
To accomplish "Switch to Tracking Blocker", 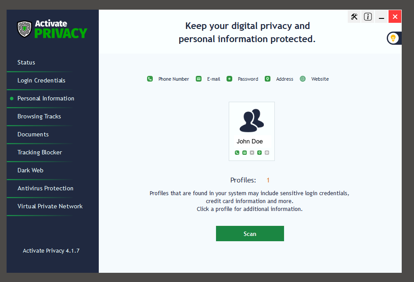I will pyautogui.click(x=40, y=153).
